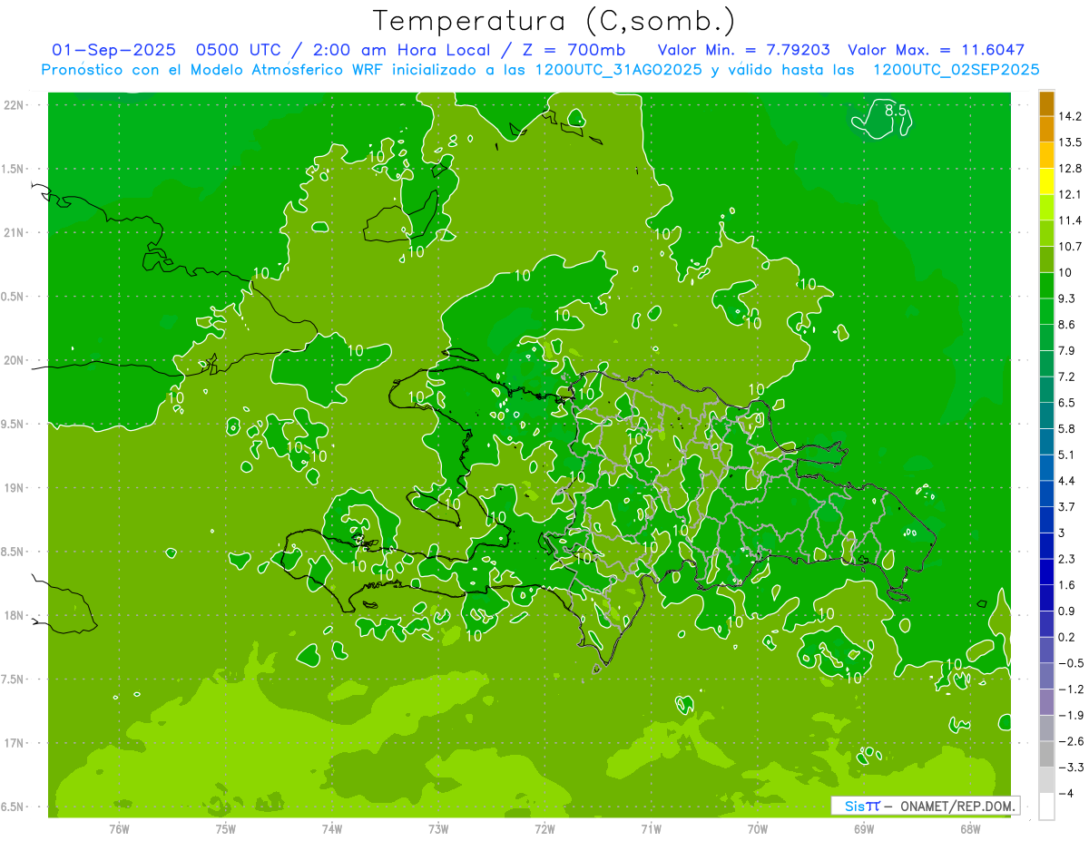The height and width of the screenshot is (841, 1089).
Task: Click the '75W' longitude axis label
Action: pyautogui.click(x=226, y=829)
